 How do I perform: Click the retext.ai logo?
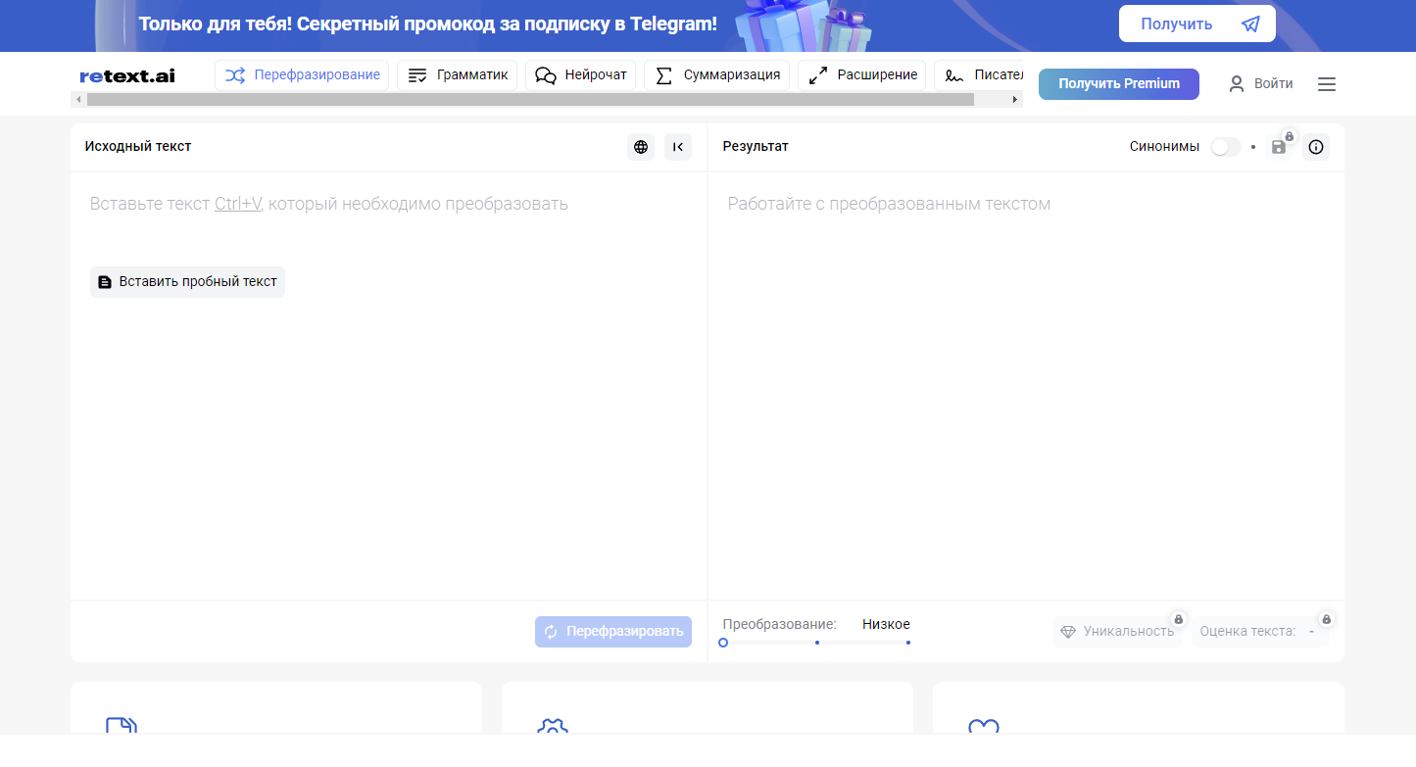[127, 75]
